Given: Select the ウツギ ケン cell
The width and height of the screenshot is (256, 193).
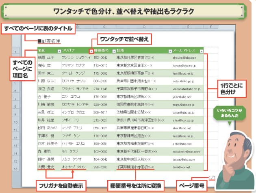Looking at the screenshot, I should tap(77, 136).
